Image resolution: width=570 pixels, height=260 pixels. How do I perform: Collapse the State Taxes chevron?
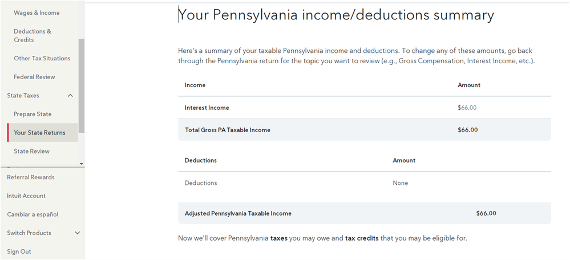tap(71, 96)
